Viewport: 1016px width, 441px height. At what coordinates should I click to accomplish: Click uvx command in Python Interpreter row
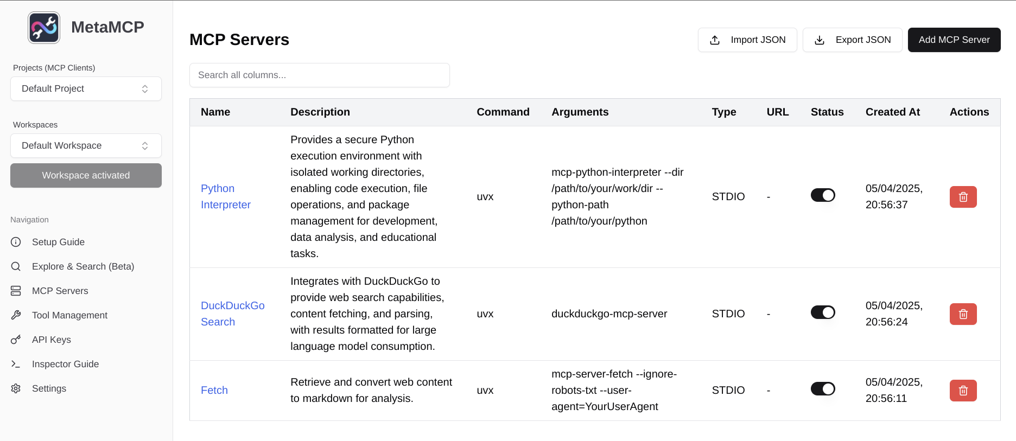point(485,197)
